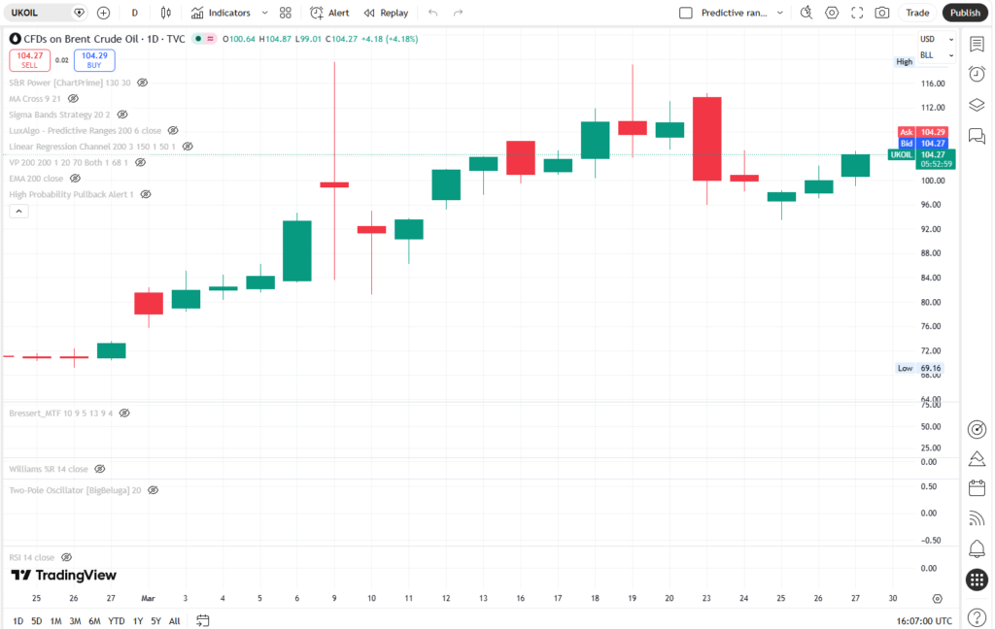Click the candlestick chart type icon
The height and width of the screenshot is (629, 995).
click(x=166, y=13)
